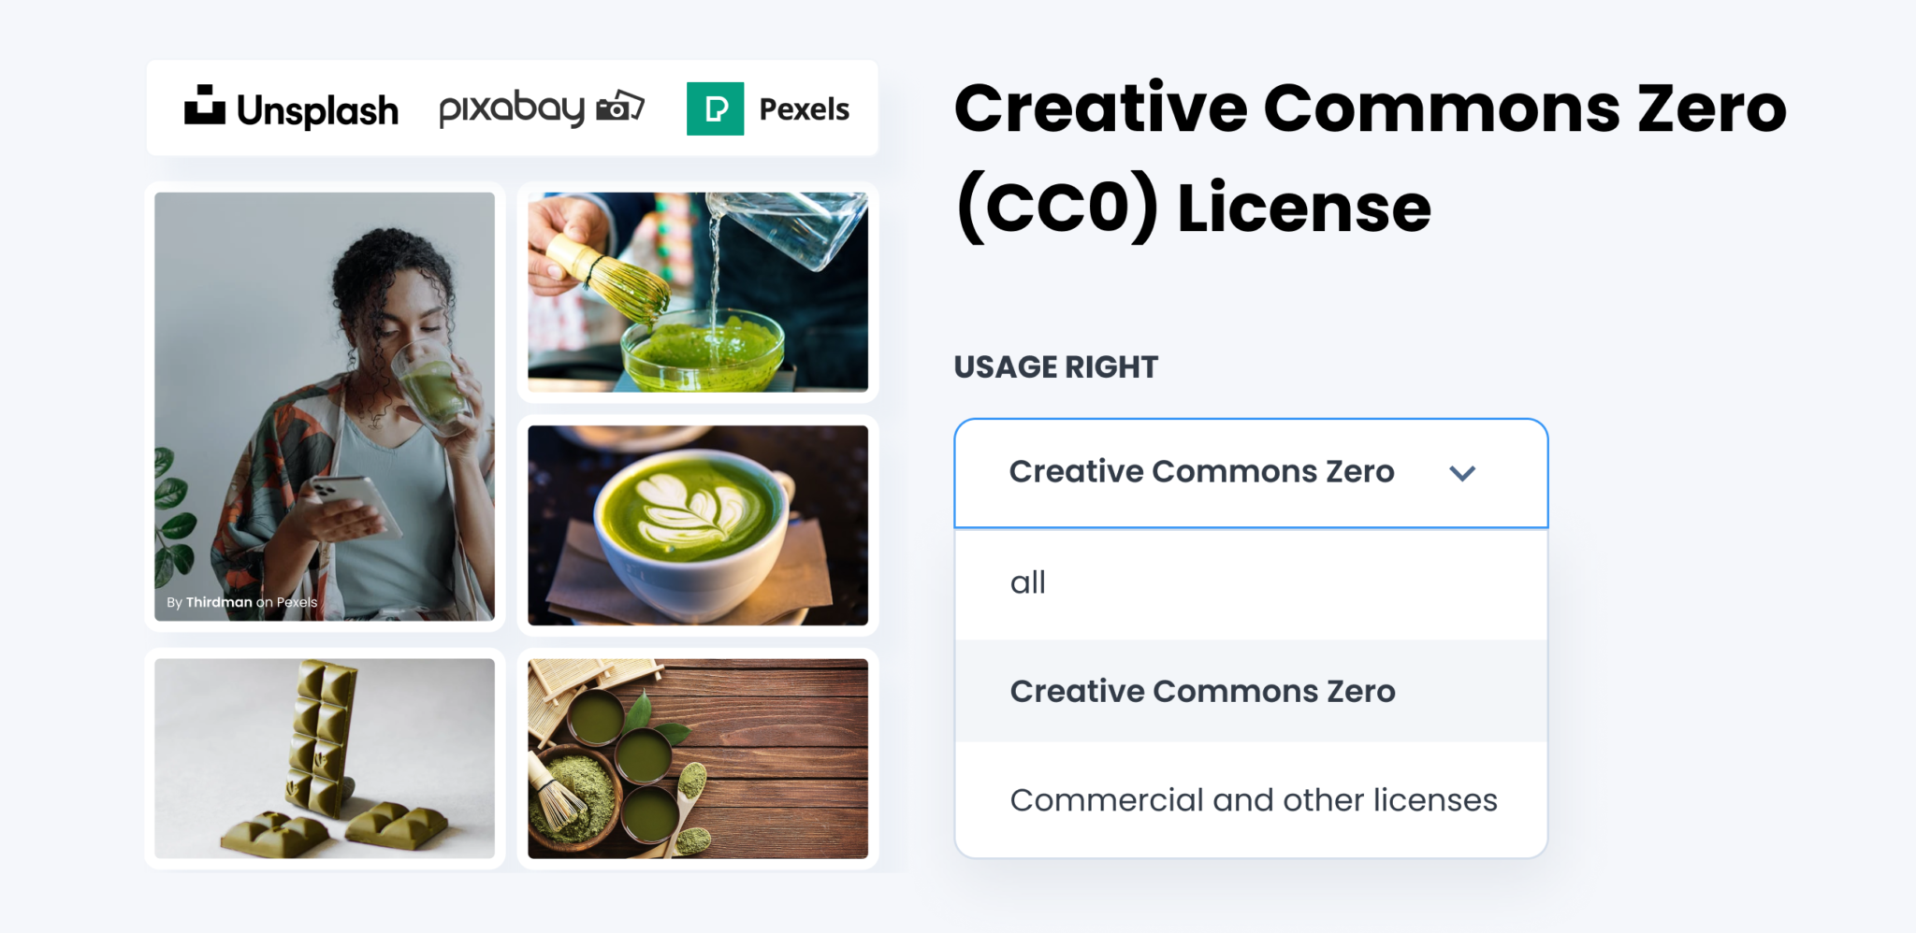
Task: Click the USAGE RIGHT section header
Action: point(1054,366)
